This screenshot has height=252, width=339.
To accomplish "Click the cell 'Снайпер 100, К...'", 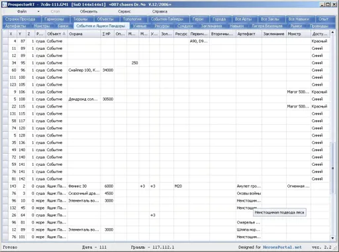I will click(x=84, y=70).
